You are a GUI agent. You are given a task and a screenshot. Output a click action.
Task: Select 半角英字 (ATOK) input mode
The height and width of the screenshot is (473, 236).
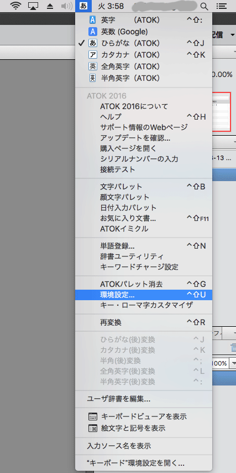tap(144, 78)
